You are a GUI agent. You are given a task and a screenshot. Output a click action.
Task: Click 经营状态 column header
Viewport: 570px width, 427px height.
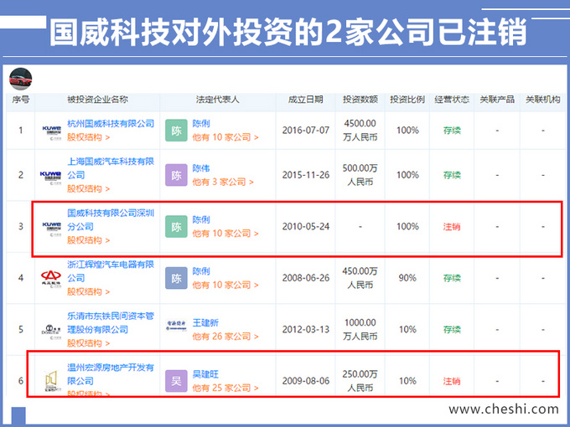(x=452, y=100)
